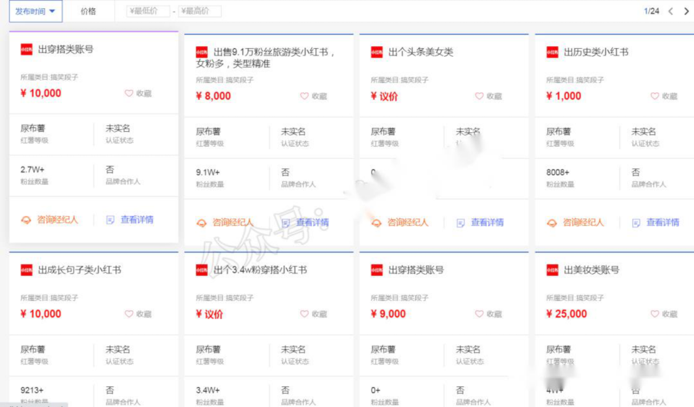Click Xiaohongshu logo on 出售9.1万粉丝旅游类 card
Image resolution: width=694 pixels, height=407 pixels.
[202, 52]
